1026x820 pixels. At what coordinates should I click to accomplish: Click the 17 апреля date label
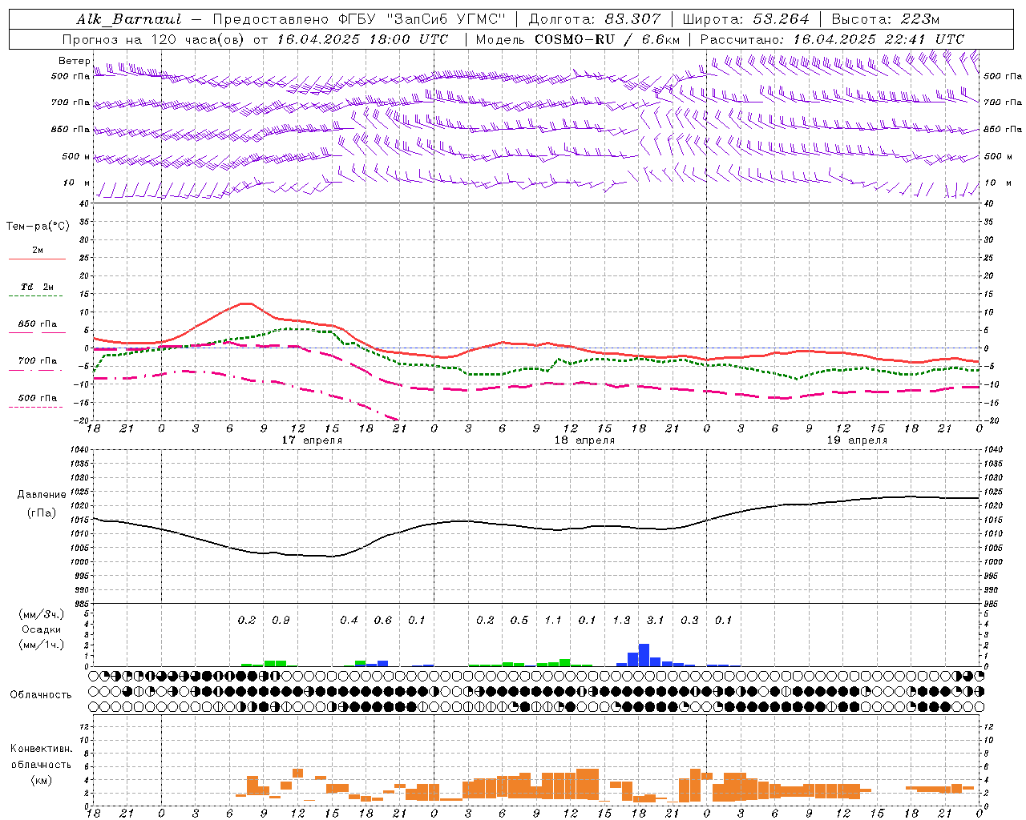tap(312, 440)
